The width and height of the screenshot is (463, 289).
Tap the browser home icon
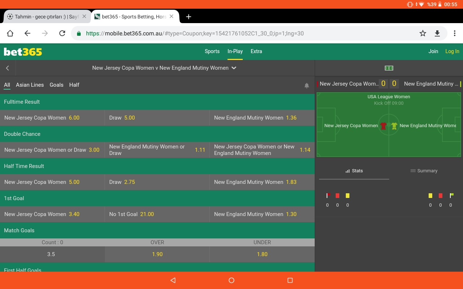[x=10, y=33]
